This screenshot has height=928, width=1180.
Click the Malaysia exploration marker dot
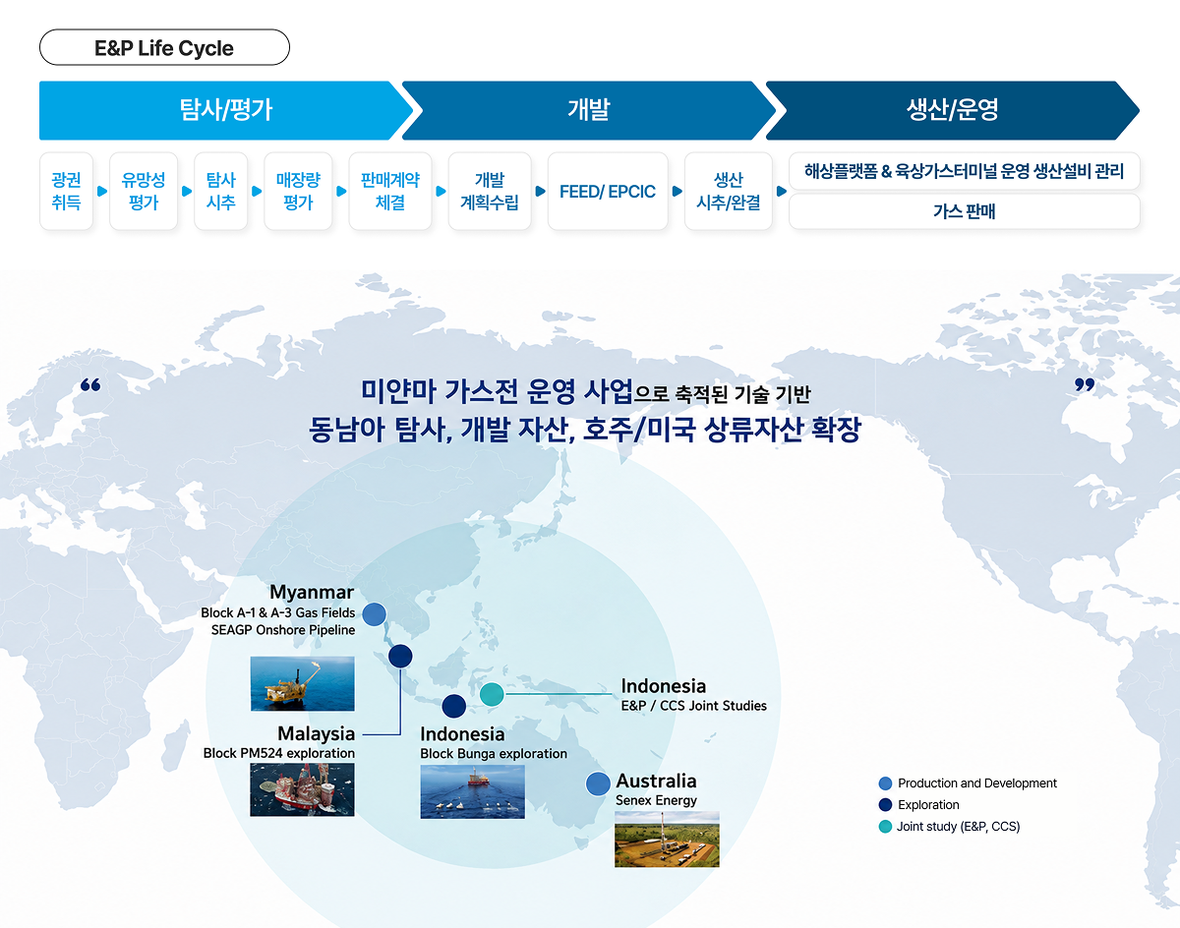coord(401,656)
